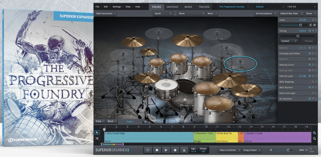Adjust the master volume slider

[288, 150]
